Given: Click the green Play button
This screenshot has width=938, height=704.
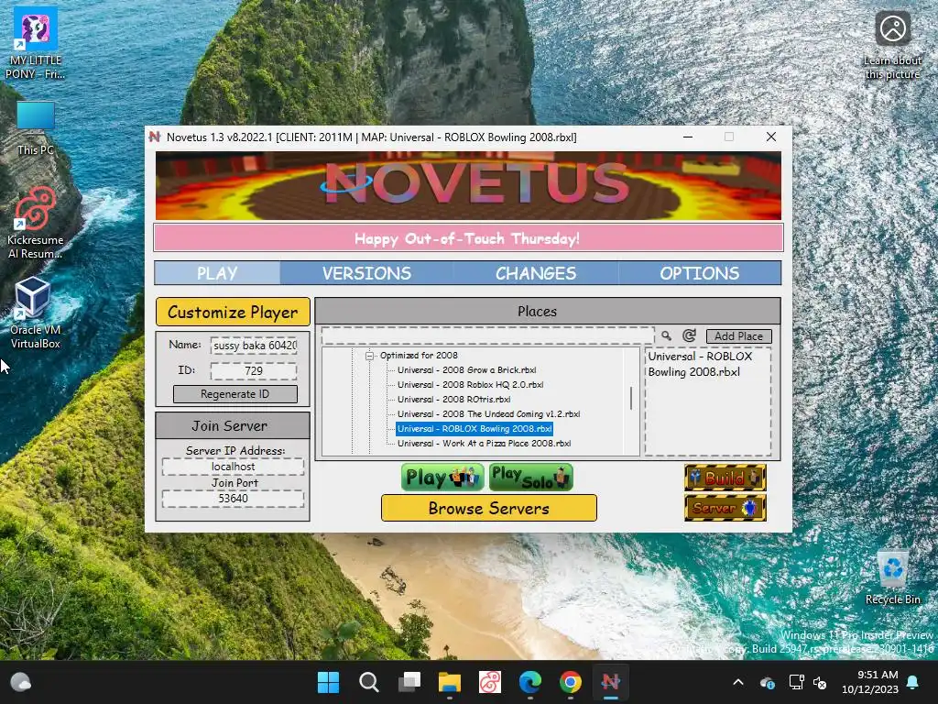Looking at the screenshot, I should pos(442,477).
